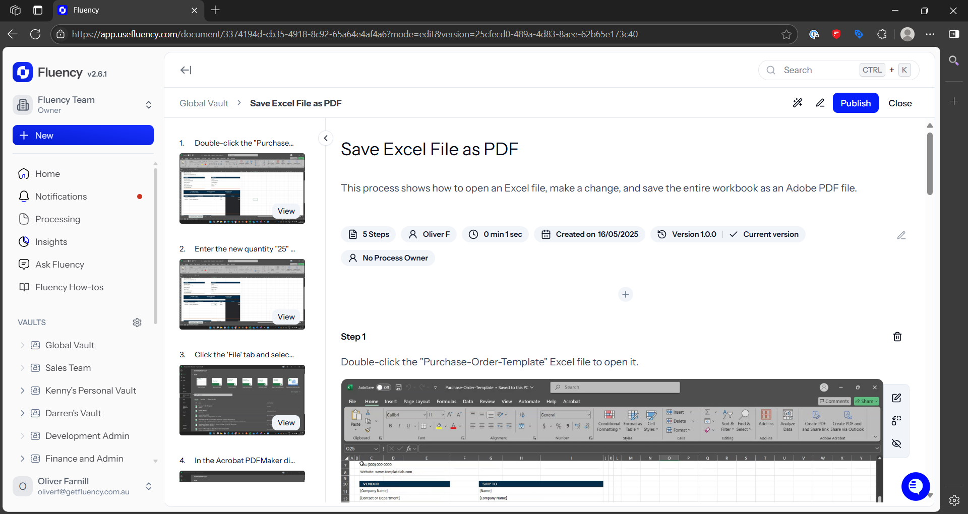Open the magic wand AI tool
The width and height of the screenshot is (968, 514).
click(798, 103)
